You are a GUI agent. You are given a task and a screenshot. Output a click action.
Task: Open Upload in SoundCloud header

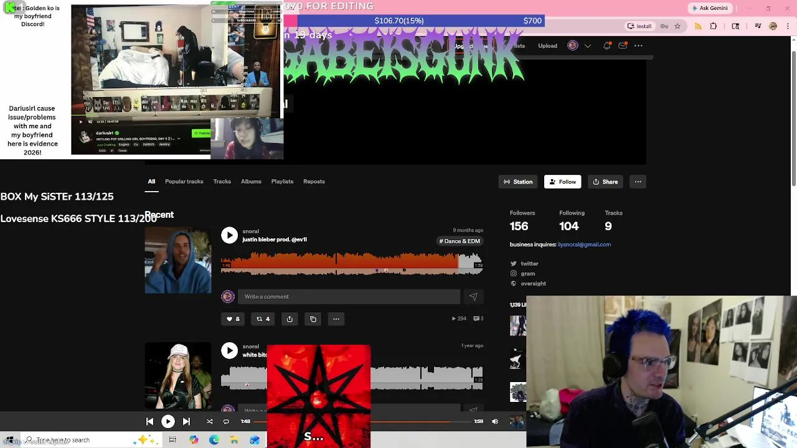[547, 46]
